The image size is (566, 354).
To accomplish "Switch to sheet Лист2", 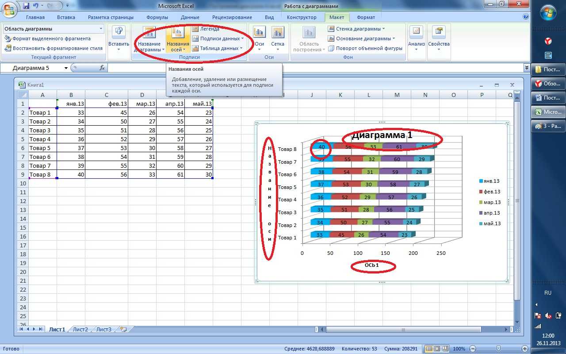I will 80,329.
